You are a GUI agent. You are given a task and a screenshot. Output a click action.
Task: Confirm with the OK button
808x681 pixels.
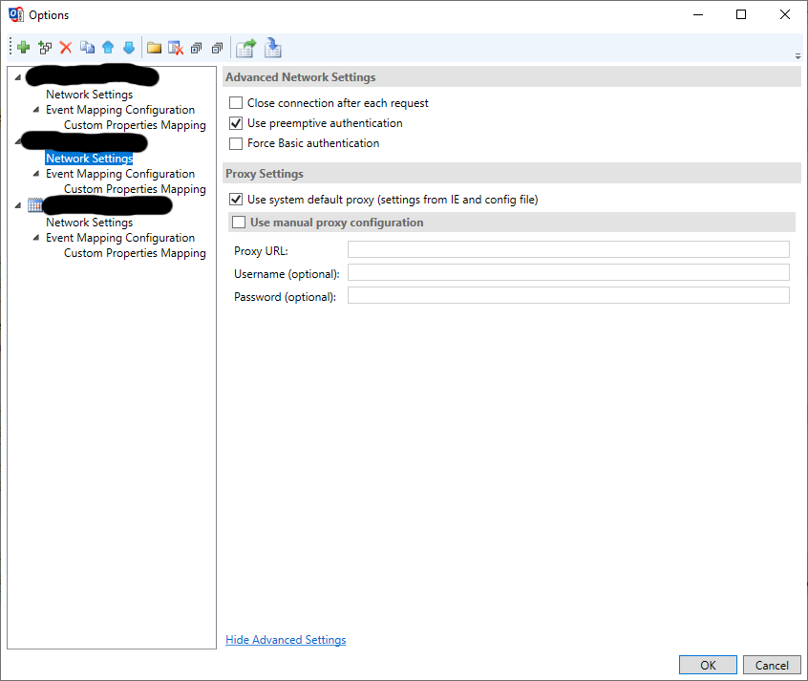click(708, 665)
